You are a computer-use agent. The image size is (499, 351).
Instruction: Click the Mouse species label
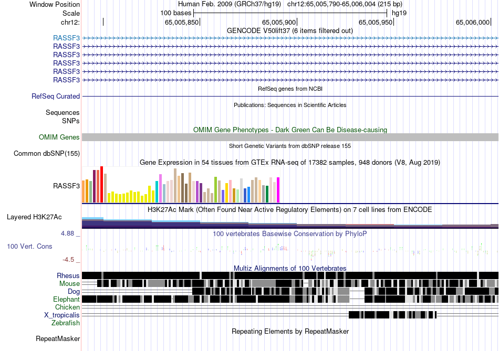69,284
